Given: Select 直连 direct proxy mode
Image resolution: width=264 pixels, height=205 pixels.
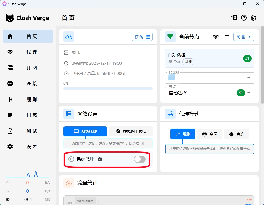Looking at the screenshot, I should coord(236,134).
